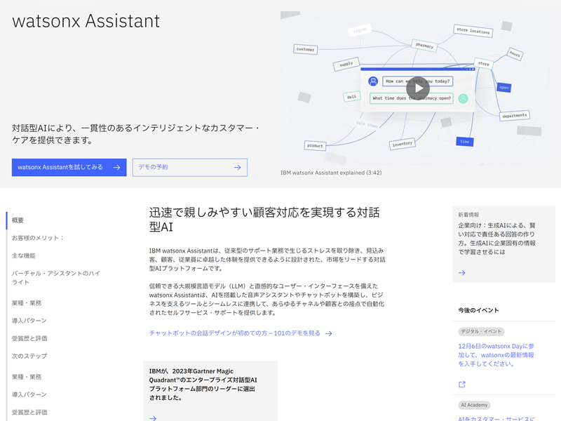Click the arrow icon in the 新着情報 card

pos(462,273)
